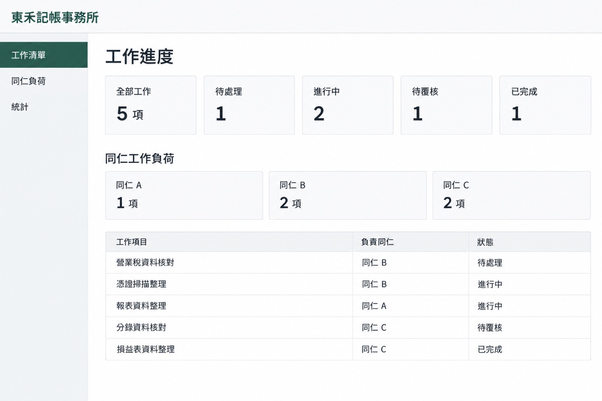
Task: Select 同仁 C in the 損益表資料整理 row
Action: (x=374, y=349)
